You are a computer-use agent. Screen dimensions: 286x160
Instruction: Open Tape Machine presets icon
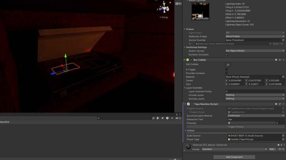(x=280, y=104)
